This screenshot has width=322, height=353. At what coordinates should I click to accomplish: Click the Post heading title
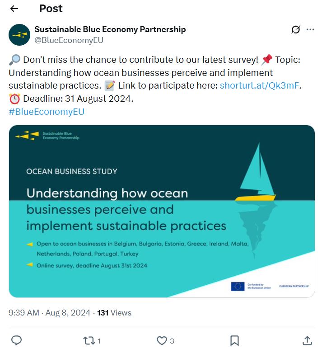[51, 9]
